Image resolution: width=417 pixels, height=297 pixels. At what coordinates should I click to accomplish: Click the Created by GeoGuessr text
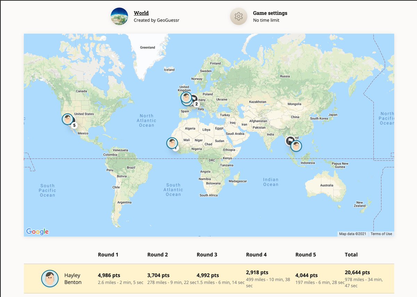(x=156, y=20)
